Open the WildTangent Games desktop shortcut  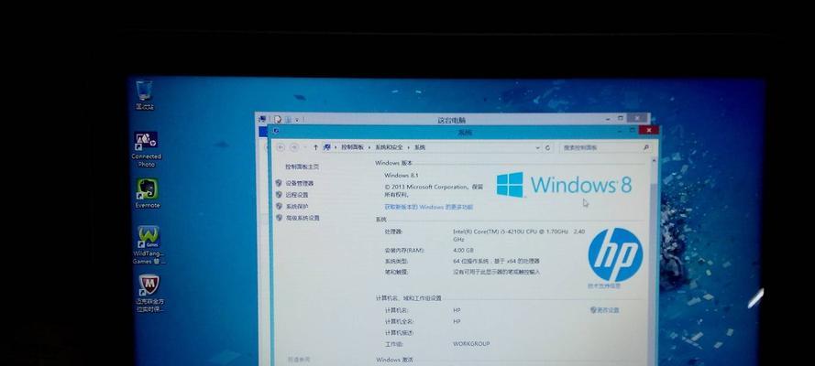click(149, 245)
